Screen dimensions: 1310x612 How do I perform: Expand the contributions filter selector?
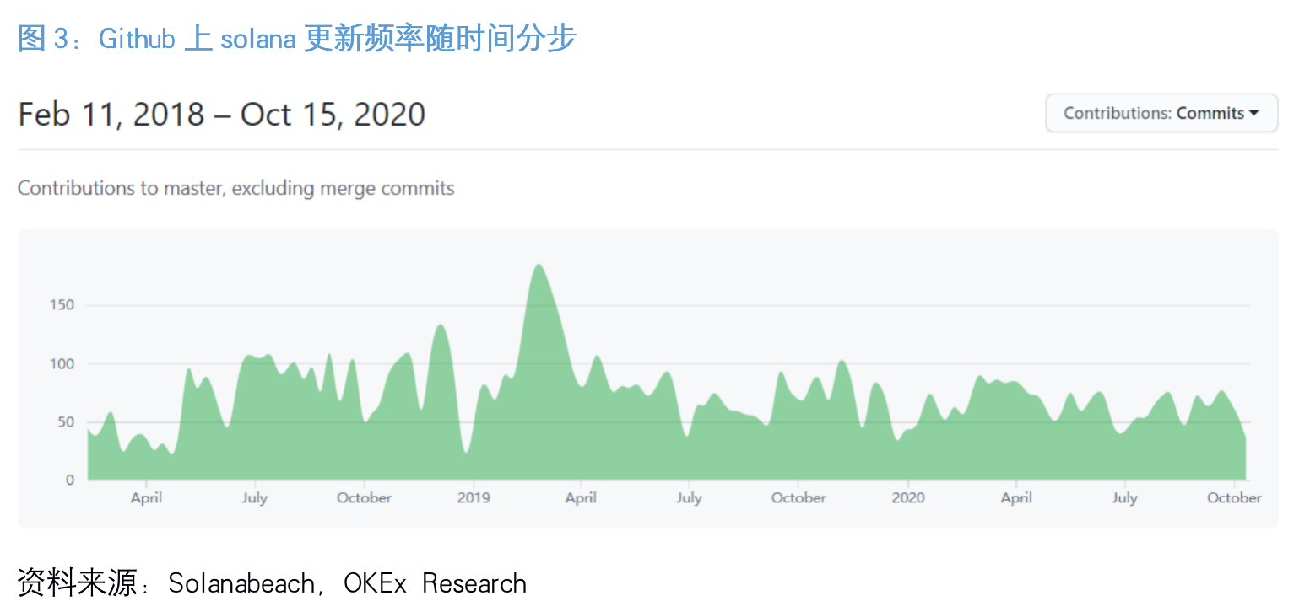(x=1161, y=112)
